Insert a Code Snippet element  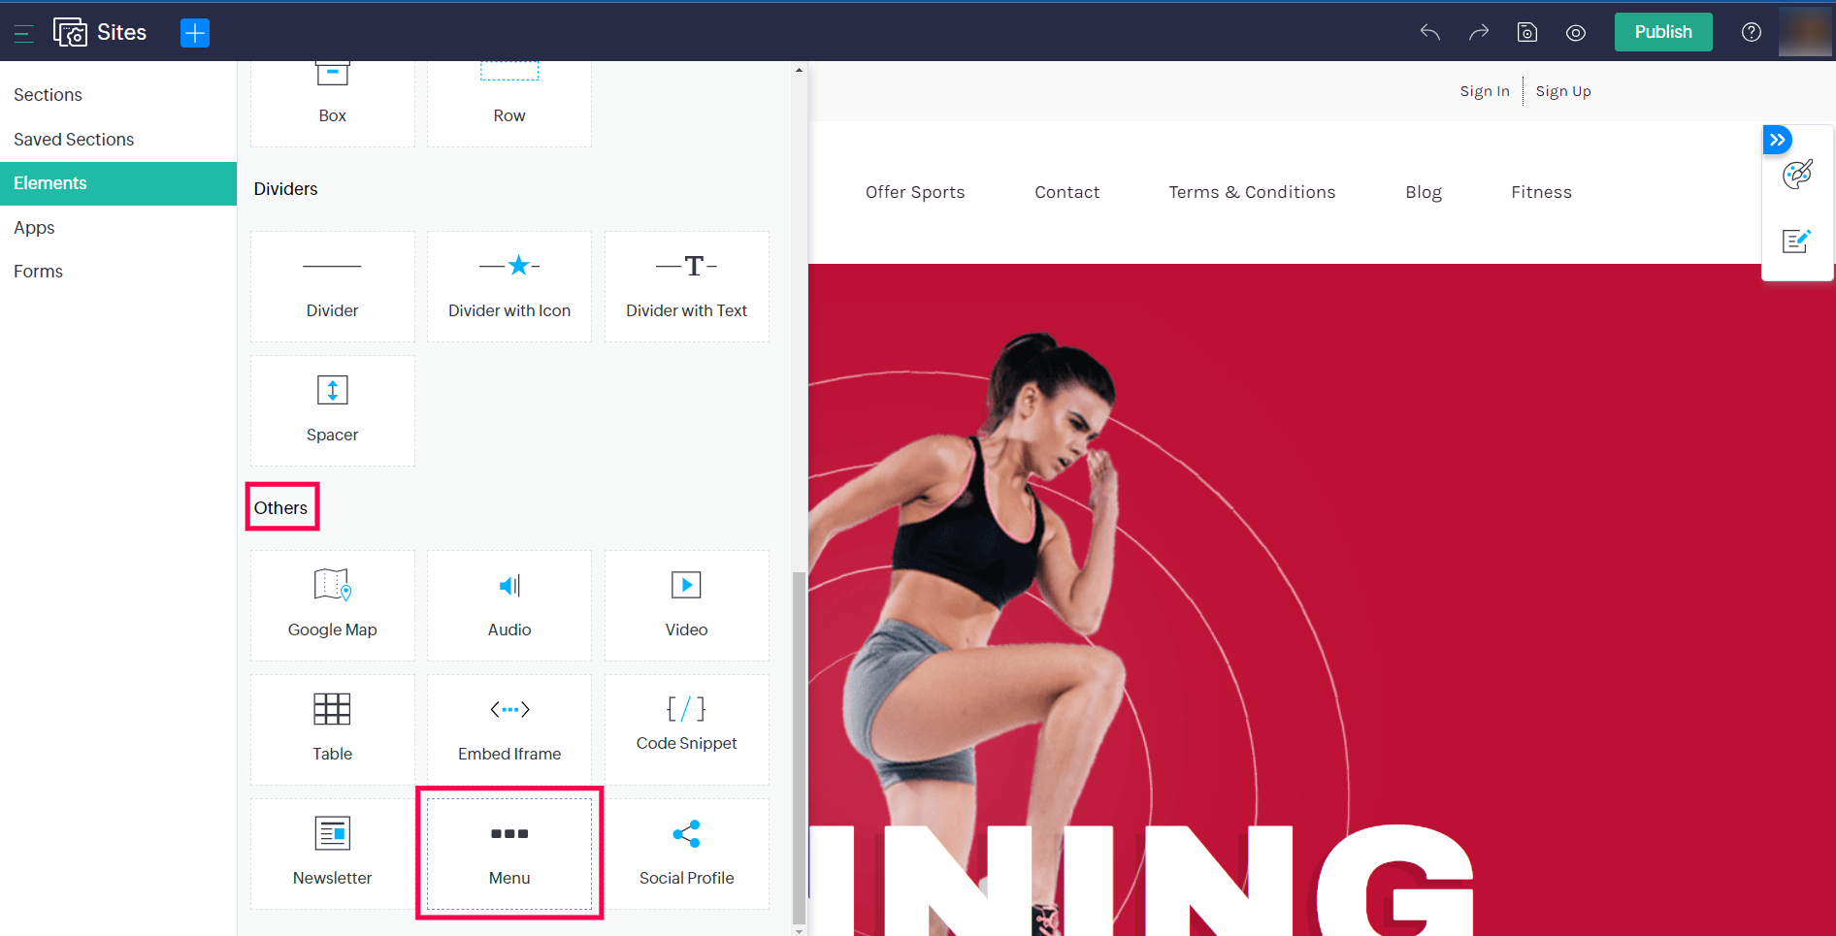click(687, 729)
